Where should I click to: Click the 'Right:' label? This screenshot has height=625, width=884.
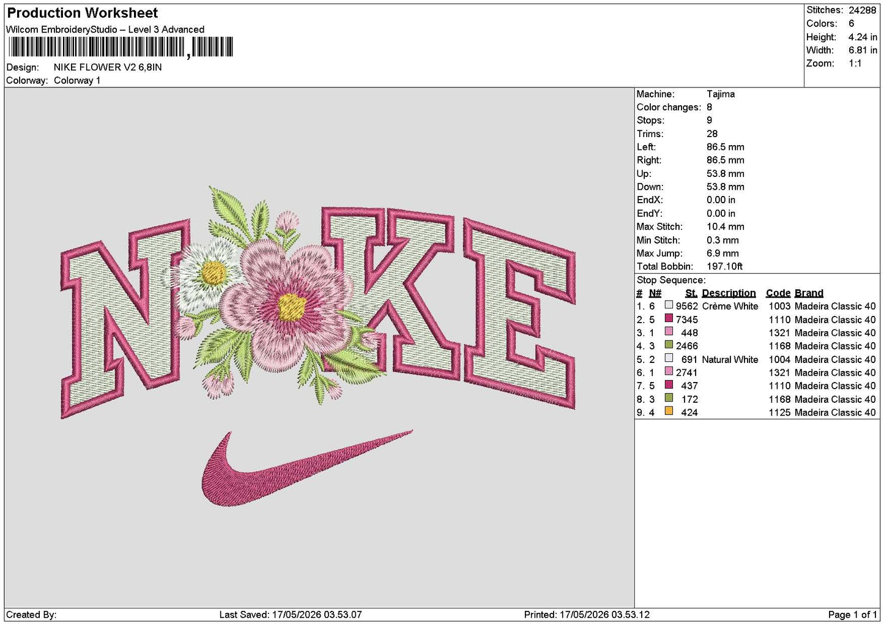[x=649, y=160]
